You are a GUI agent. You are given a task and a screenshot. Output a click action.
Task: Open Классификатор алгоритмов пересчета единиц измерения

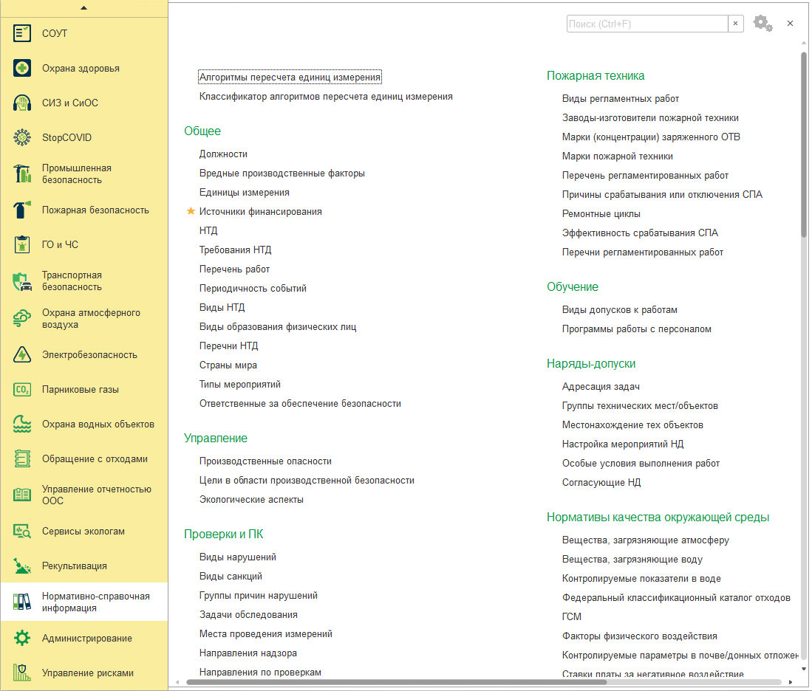pos(326,96)
